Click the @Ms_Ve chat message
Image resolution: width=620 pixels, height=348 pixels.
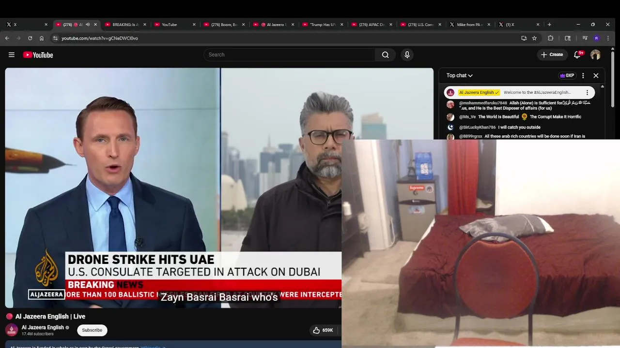click(x=520, y=117)
